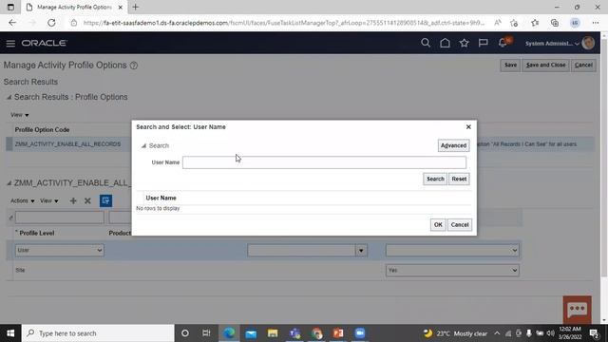Open the Actions dropdown menu
This screenshot has width=608, height=342.
tap(22, 200)
